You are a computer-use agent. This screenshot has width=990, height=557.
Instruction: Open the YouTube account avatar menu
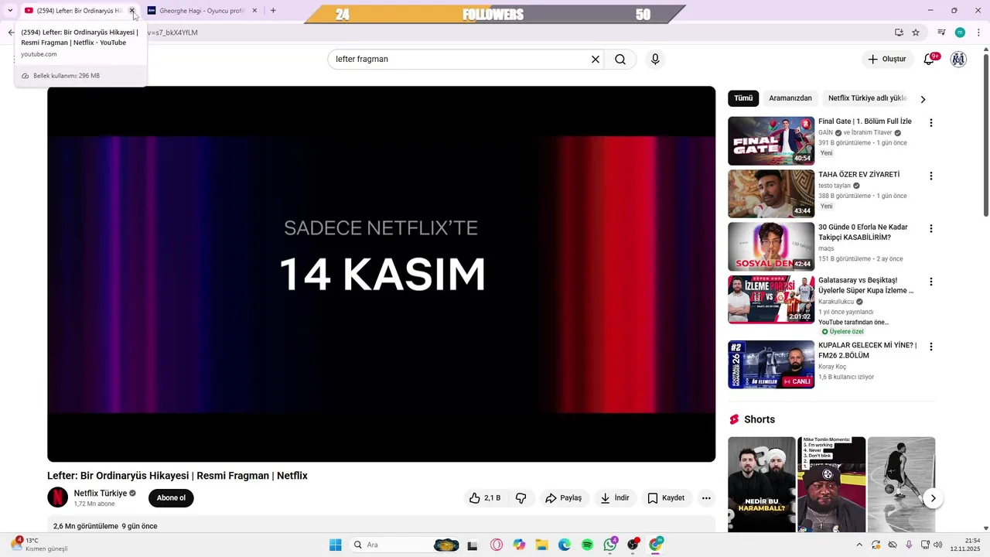958,60
